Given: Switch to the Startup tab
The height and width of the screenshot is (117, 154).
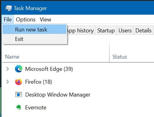Looking at the screenshot, I should coord(106,30).
